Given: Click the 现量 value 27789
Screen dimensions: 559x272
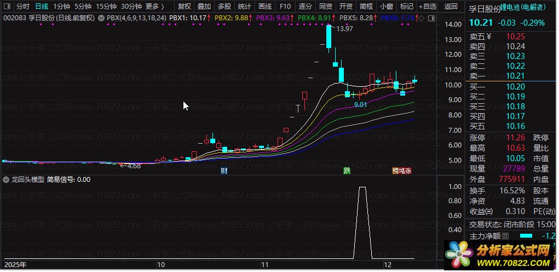Looking at the screenshot, I should coord(514,169).
